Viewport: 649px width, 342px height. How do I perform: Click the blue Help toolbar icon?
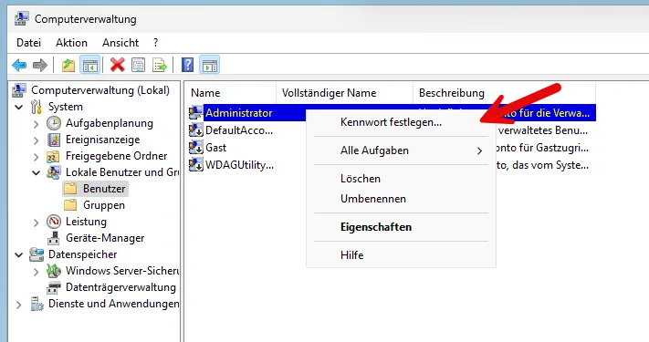[x=187, y=65]
